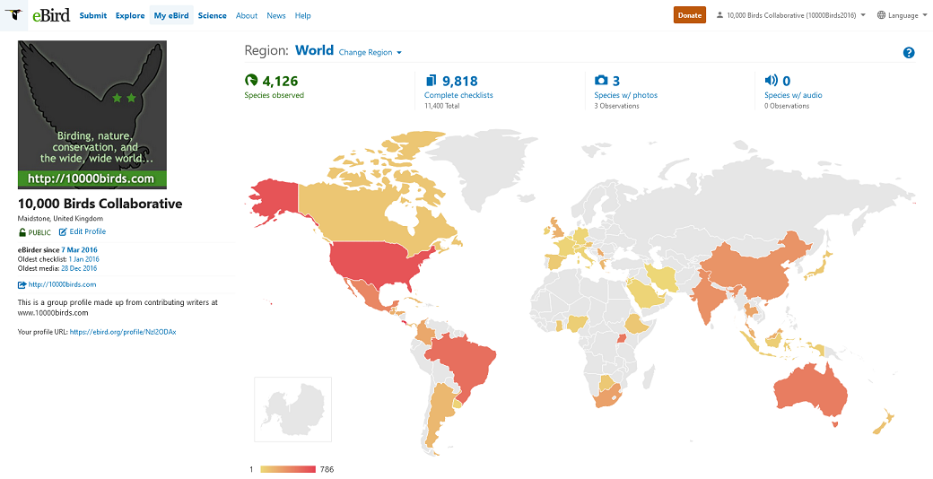Click the eBird wordmark logo

(51, 15)
